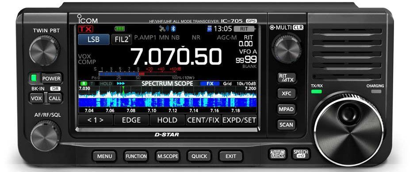Image resolution: width=413 pixels, height=172 pixels.
Task: Tap the EXPD/SET scope menu key
Action: 239,120
